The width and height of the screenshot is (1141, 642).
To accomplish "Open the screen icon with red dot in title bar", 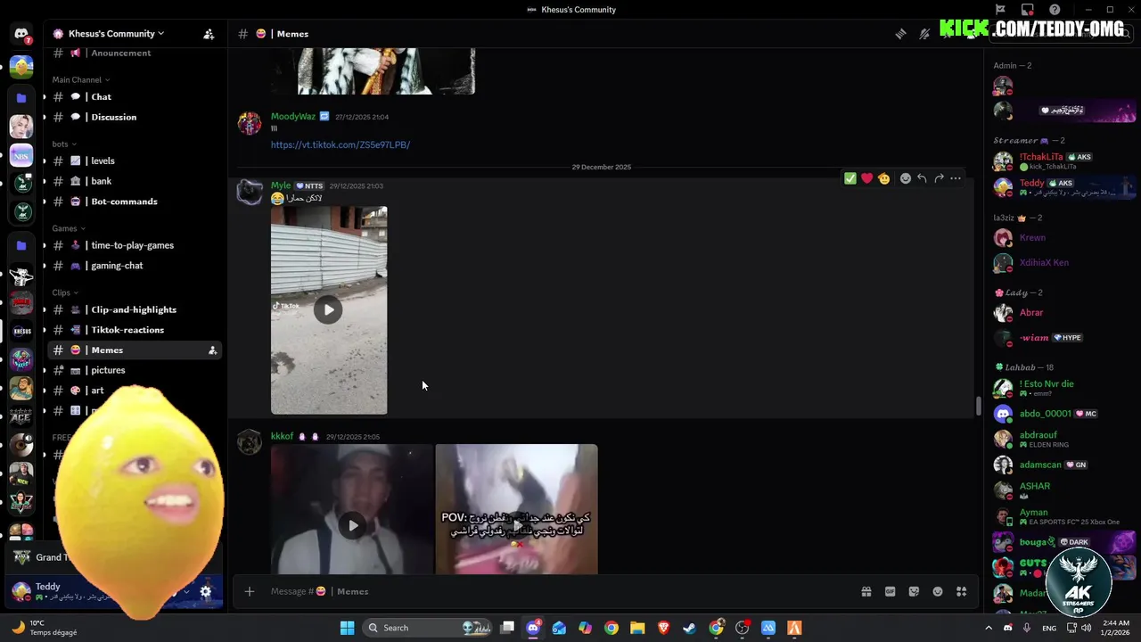I will 1028,10.
